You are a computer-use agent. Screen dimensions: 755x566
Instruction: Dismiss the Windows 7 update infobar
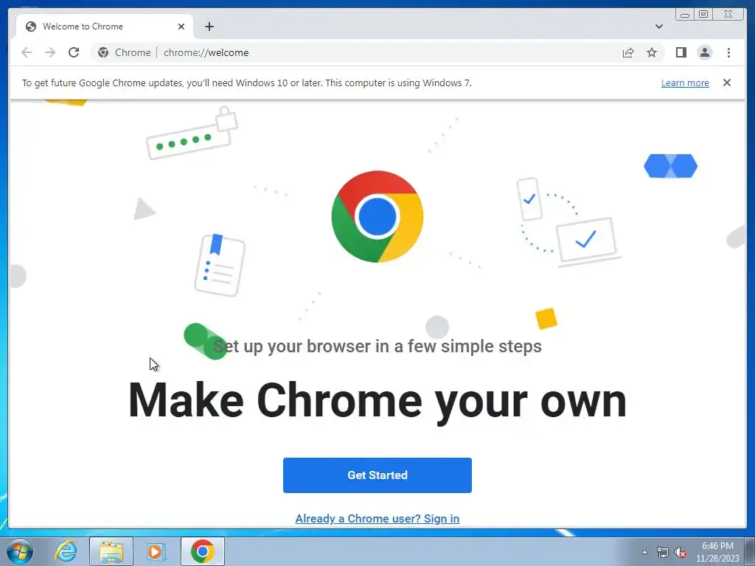point(726,83)
